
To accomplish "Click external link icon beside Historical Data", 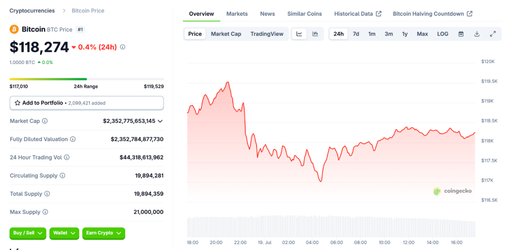I will point(379,14).
